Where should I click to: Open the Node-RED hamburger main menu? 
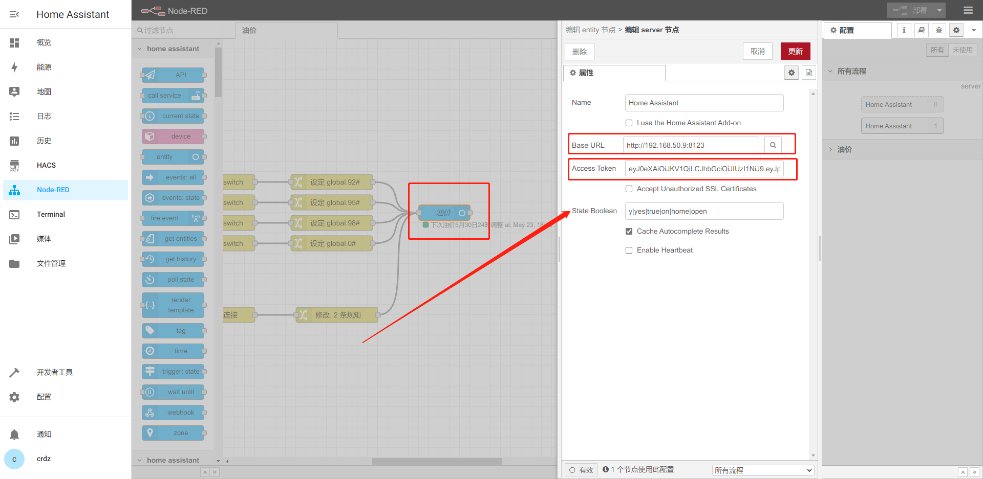tap(968, 10)
